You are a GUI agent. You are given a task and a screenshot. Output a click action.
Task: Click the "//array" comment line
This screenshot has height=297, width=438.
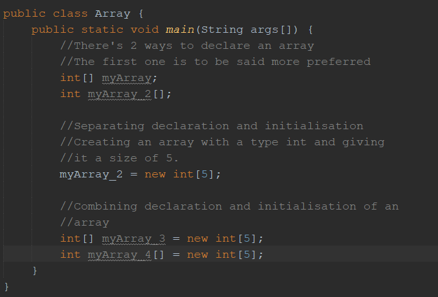point(85,223)
